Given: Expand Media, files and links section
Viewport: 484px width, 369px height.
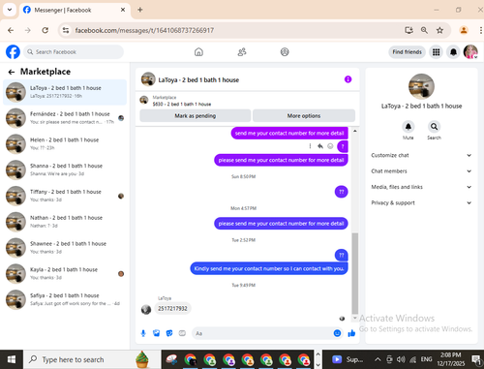Looking at the screenshot, I should pyautogui.click(x=421, y=187).
